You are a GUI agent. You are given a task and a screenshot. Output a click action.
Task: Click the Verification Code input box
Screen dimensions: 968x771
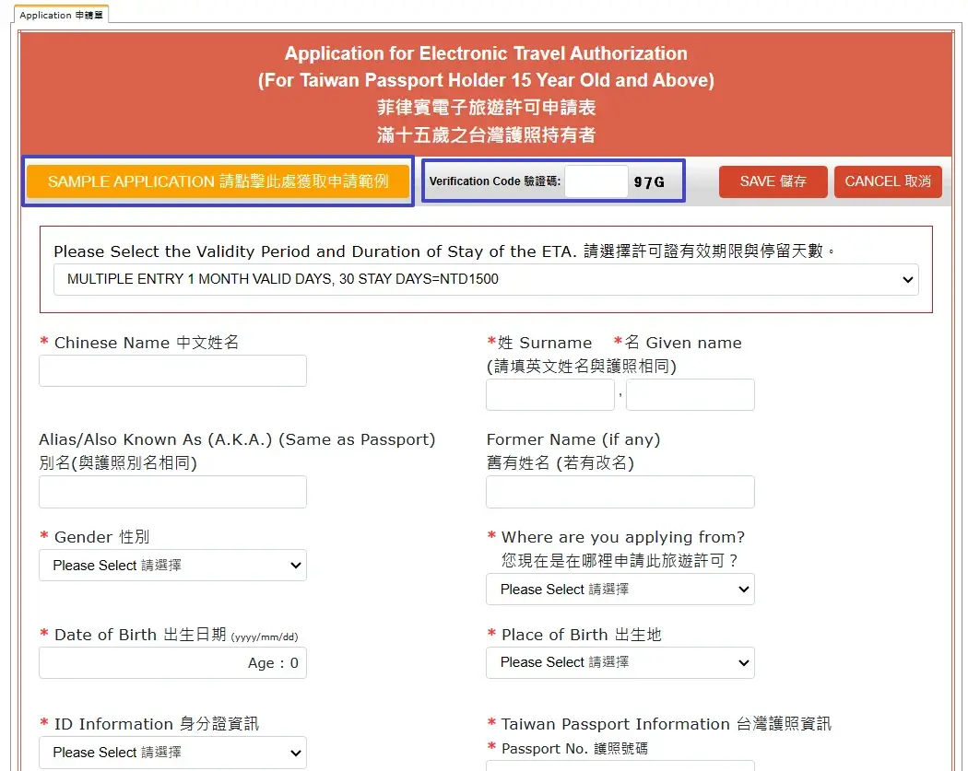coord(596,181)
